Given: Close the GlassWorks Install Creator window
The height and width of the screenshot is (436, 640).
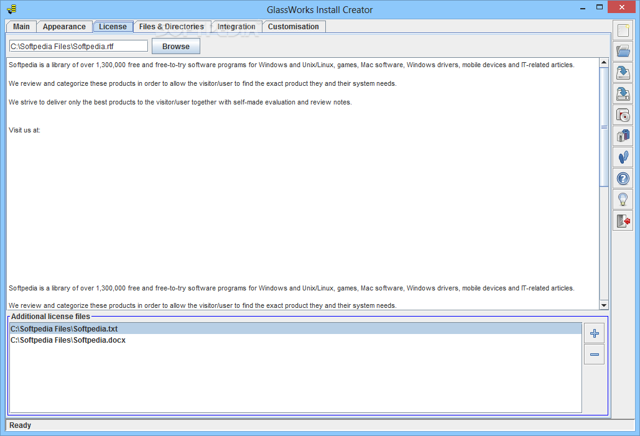Looking at the screenshot, I should point(621,7).
